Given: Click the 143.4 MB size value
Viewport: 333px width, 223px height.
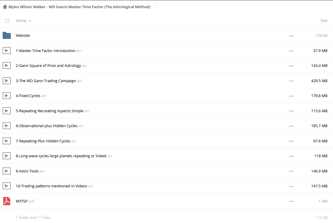Looking at the screenshot, I should point(319,65).
